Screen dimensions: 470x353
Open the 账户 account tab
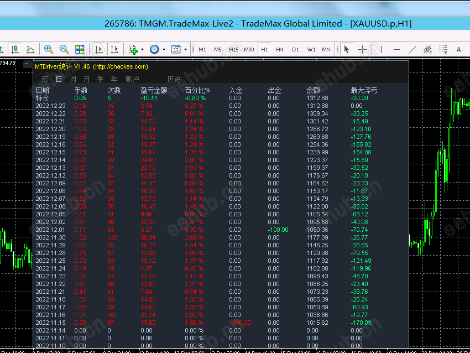(x=132, y=79)
